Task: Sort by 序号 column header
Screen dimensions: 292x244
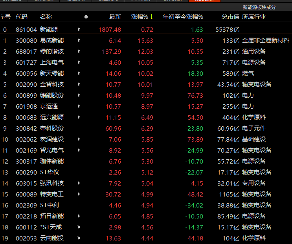Action: pyautogui.click(x=5, y=17)
